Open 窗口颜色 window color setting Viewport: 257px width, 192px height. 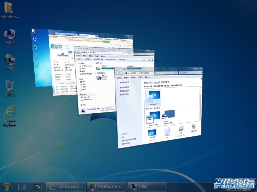point(167,133)
